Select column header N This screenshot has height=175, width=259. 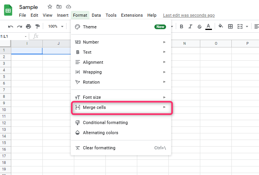(x=184, y=44)
